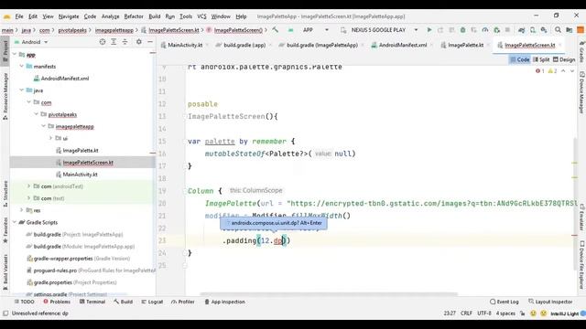Image resolution: width=586 pixels, height=329 pixels.
Task: Collapse the Gradle Scripts node
Action: click(15, 222)
